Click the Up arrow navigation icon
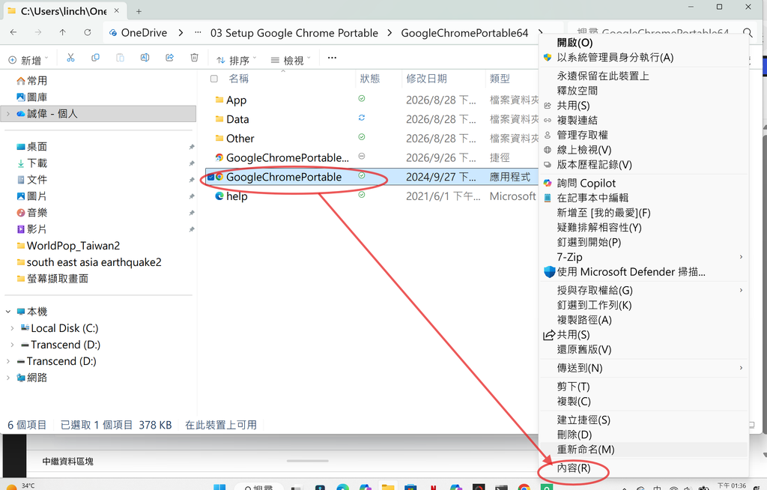The width and height of the screenshot is (767, 490). [x=63, y=32]
